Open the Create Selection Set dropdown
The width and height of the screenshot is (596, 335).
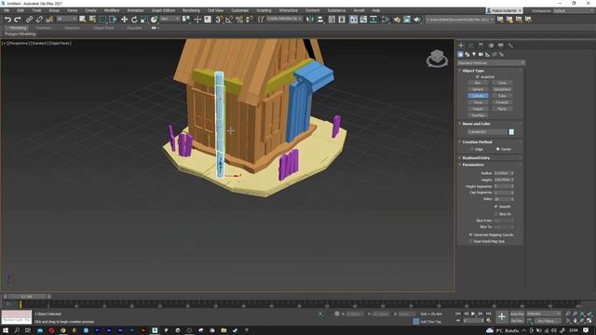tap(284, 19)
